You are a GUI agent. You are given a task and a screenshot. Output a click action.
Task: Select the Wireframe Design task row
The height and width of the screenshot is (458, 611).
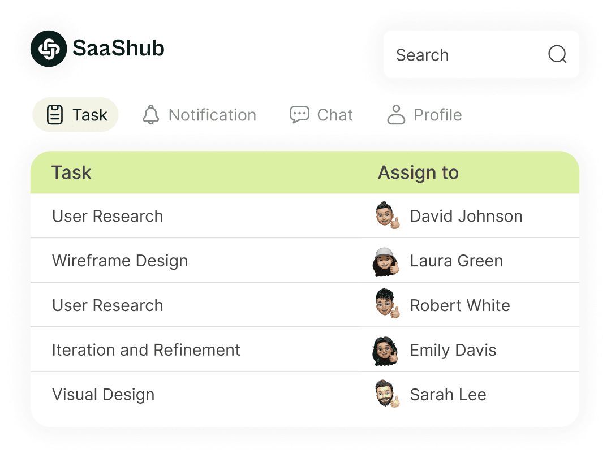click(120, 261)
